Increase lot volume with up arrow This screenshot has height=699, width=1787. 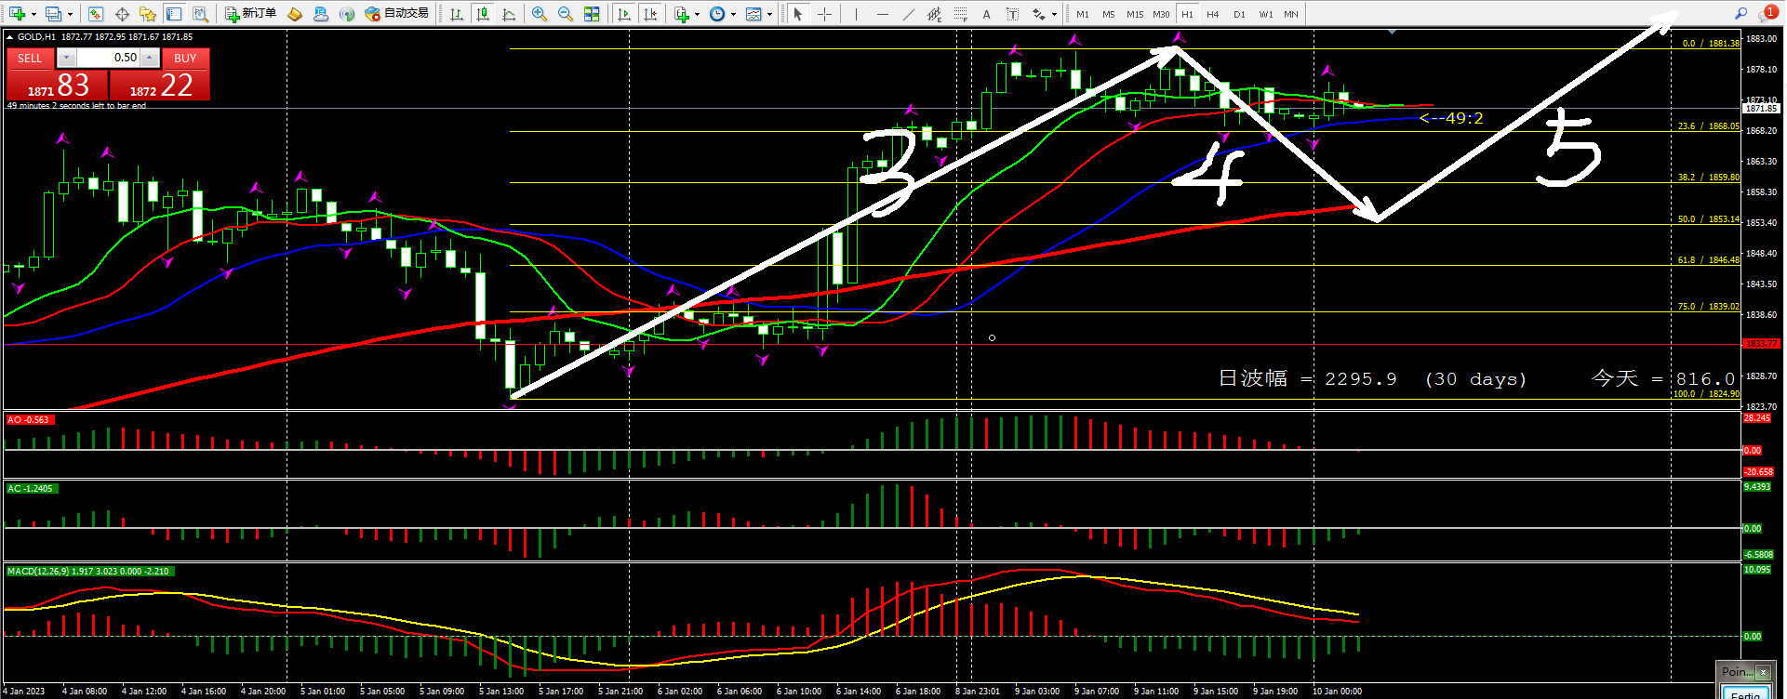(x=150, y=58)
